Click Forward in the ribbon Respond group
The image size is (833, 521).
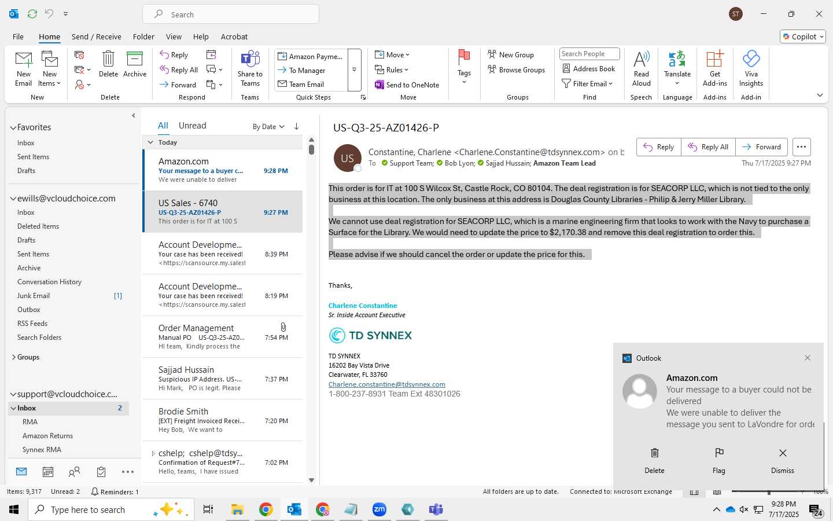(178, 85)
